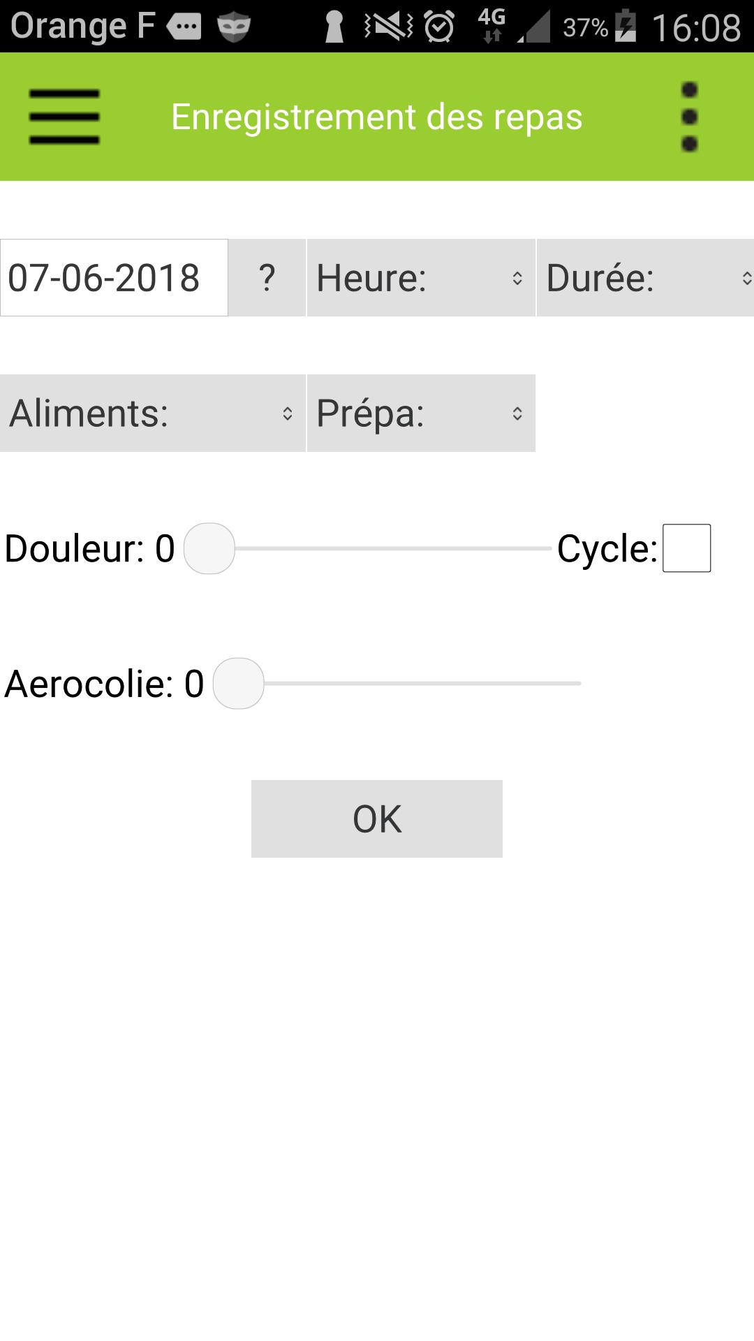Open the hamburger navigation menu
The image size is (754, 1341).
coord(64,117)
